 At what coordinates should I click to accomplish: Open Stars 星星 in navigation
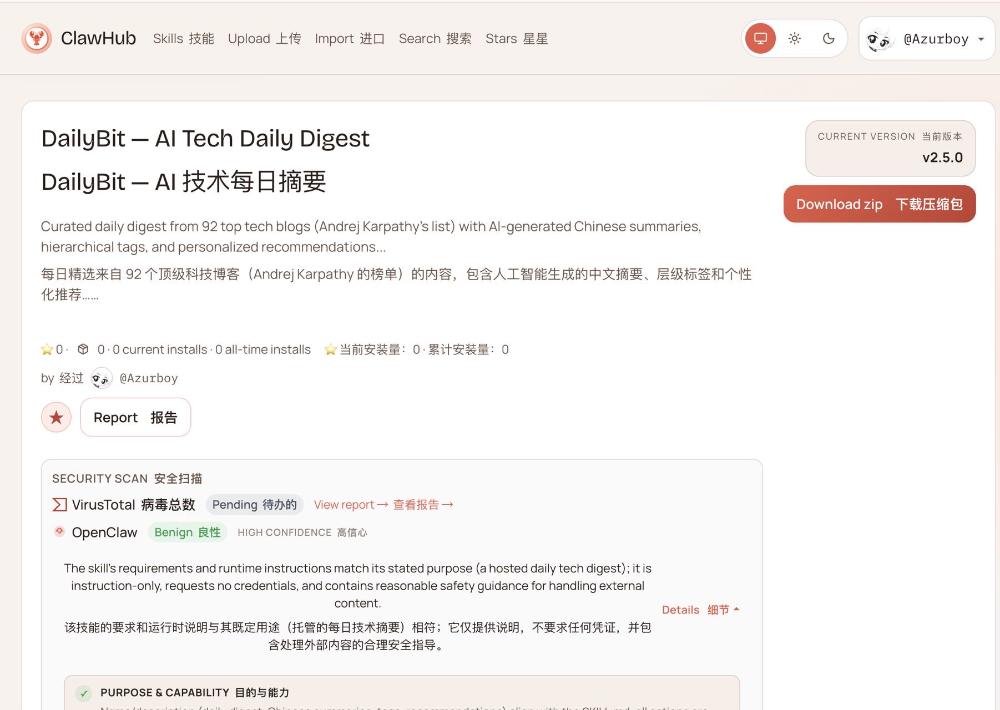(517, 38)
